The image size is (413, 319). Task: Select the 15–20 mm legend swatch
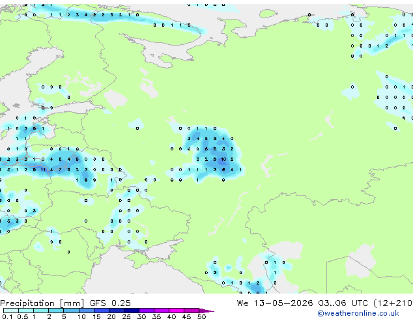click(x=101, y=311)
